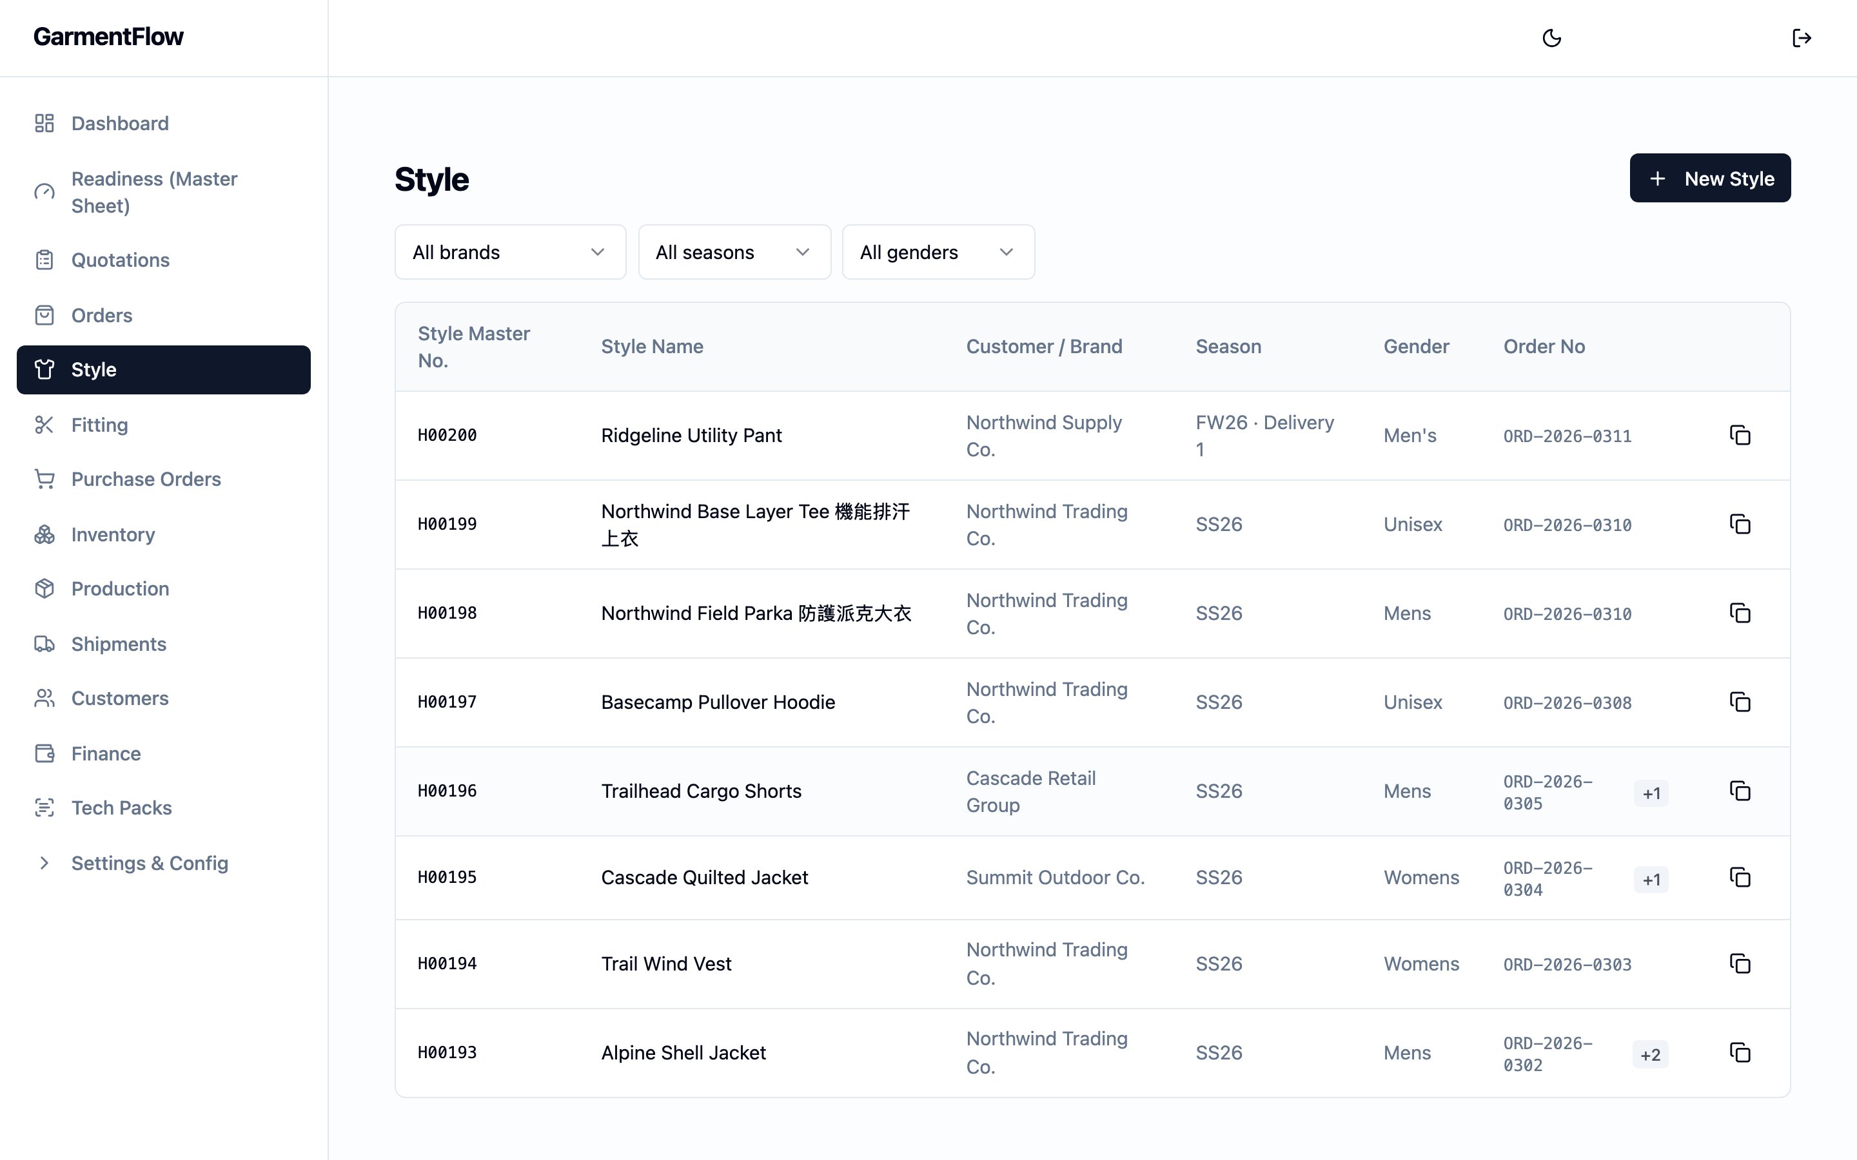This screenshot has height=1160, width=1857.
Task: Click the Quotations clipboard icon
Action: [x=44, y=260]
